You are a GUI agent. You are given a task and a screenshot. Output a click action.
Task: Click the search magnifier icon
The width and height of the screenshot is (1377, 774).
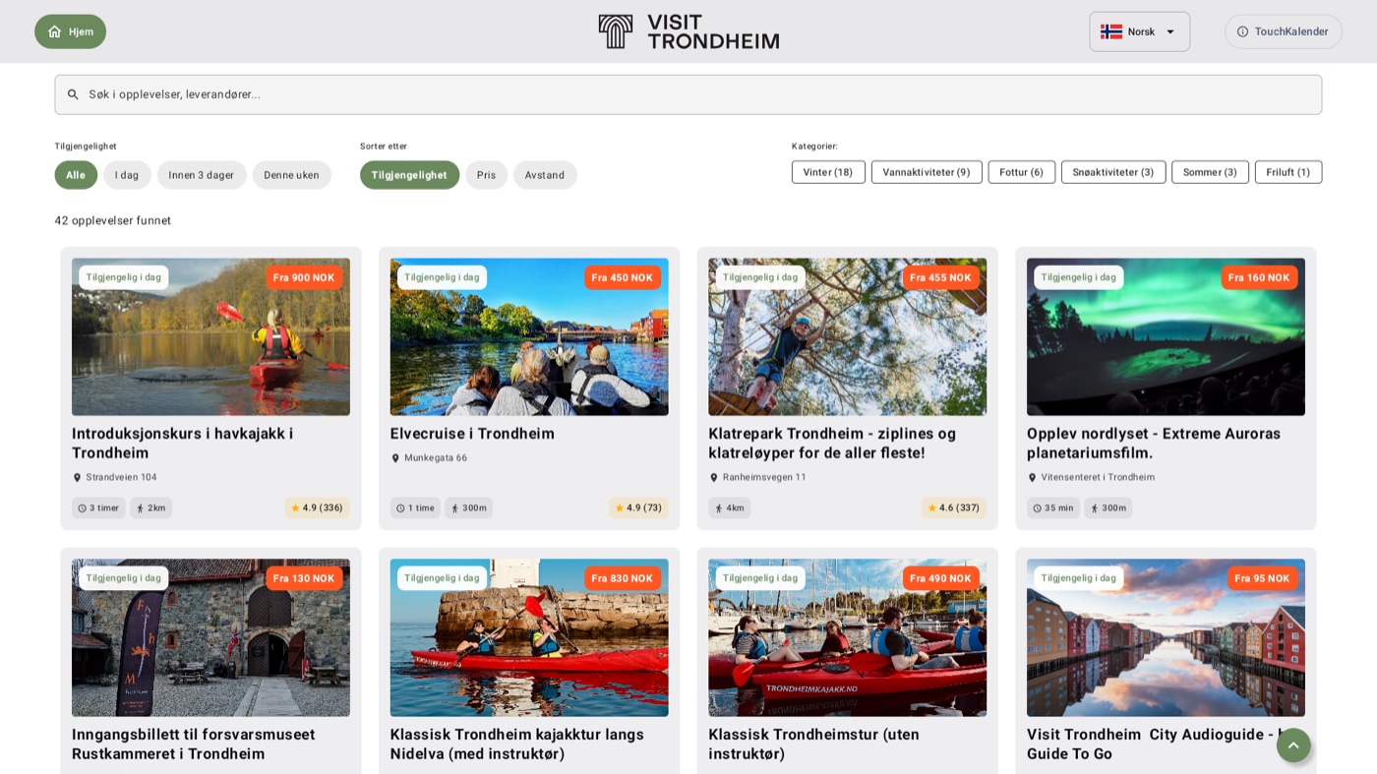(73, 94)
